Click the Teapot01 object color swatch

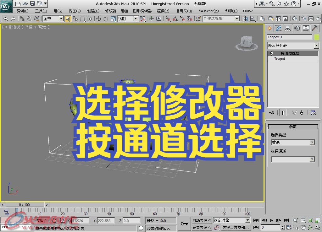316,37
